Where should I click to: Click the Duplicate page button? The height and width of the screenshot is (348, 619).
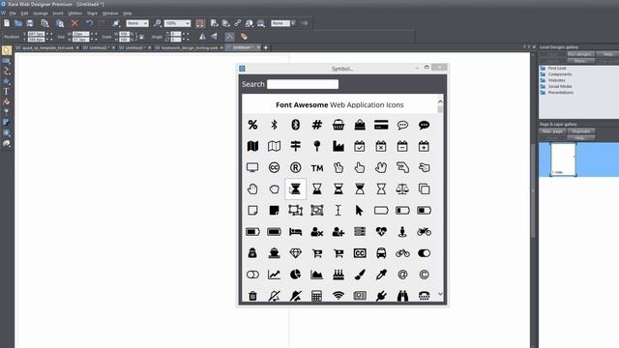pyautogui.click(x=581, y=131)
